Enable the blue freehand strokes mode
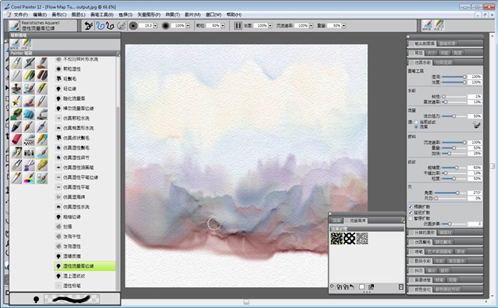Viewport: 498px width, 308px height. pyautogui.click(x=100, y=25)
